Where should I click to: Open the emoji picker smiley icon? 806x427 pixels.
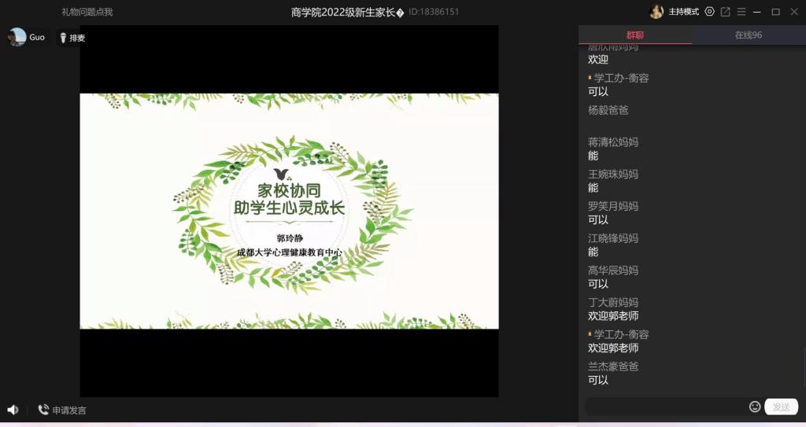(755, 407)
